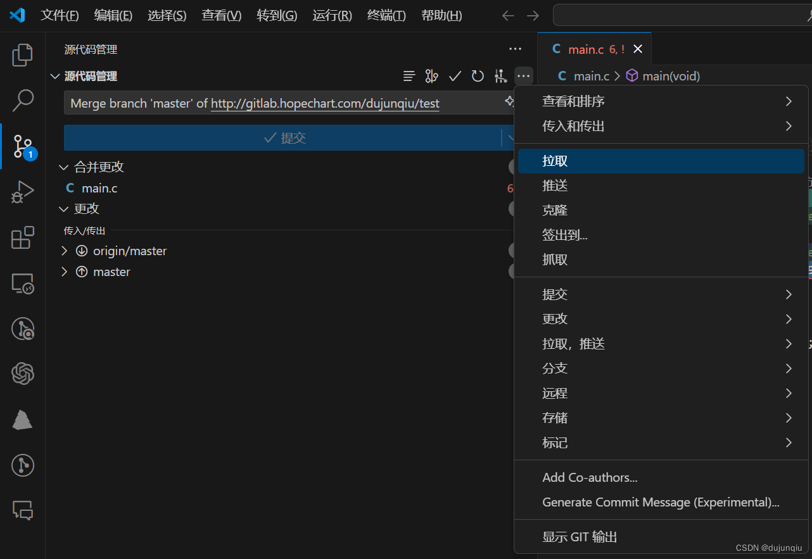Click the branch compare icon in source control toolbar
Screen dimensions: 812x559
pos(431,77)
